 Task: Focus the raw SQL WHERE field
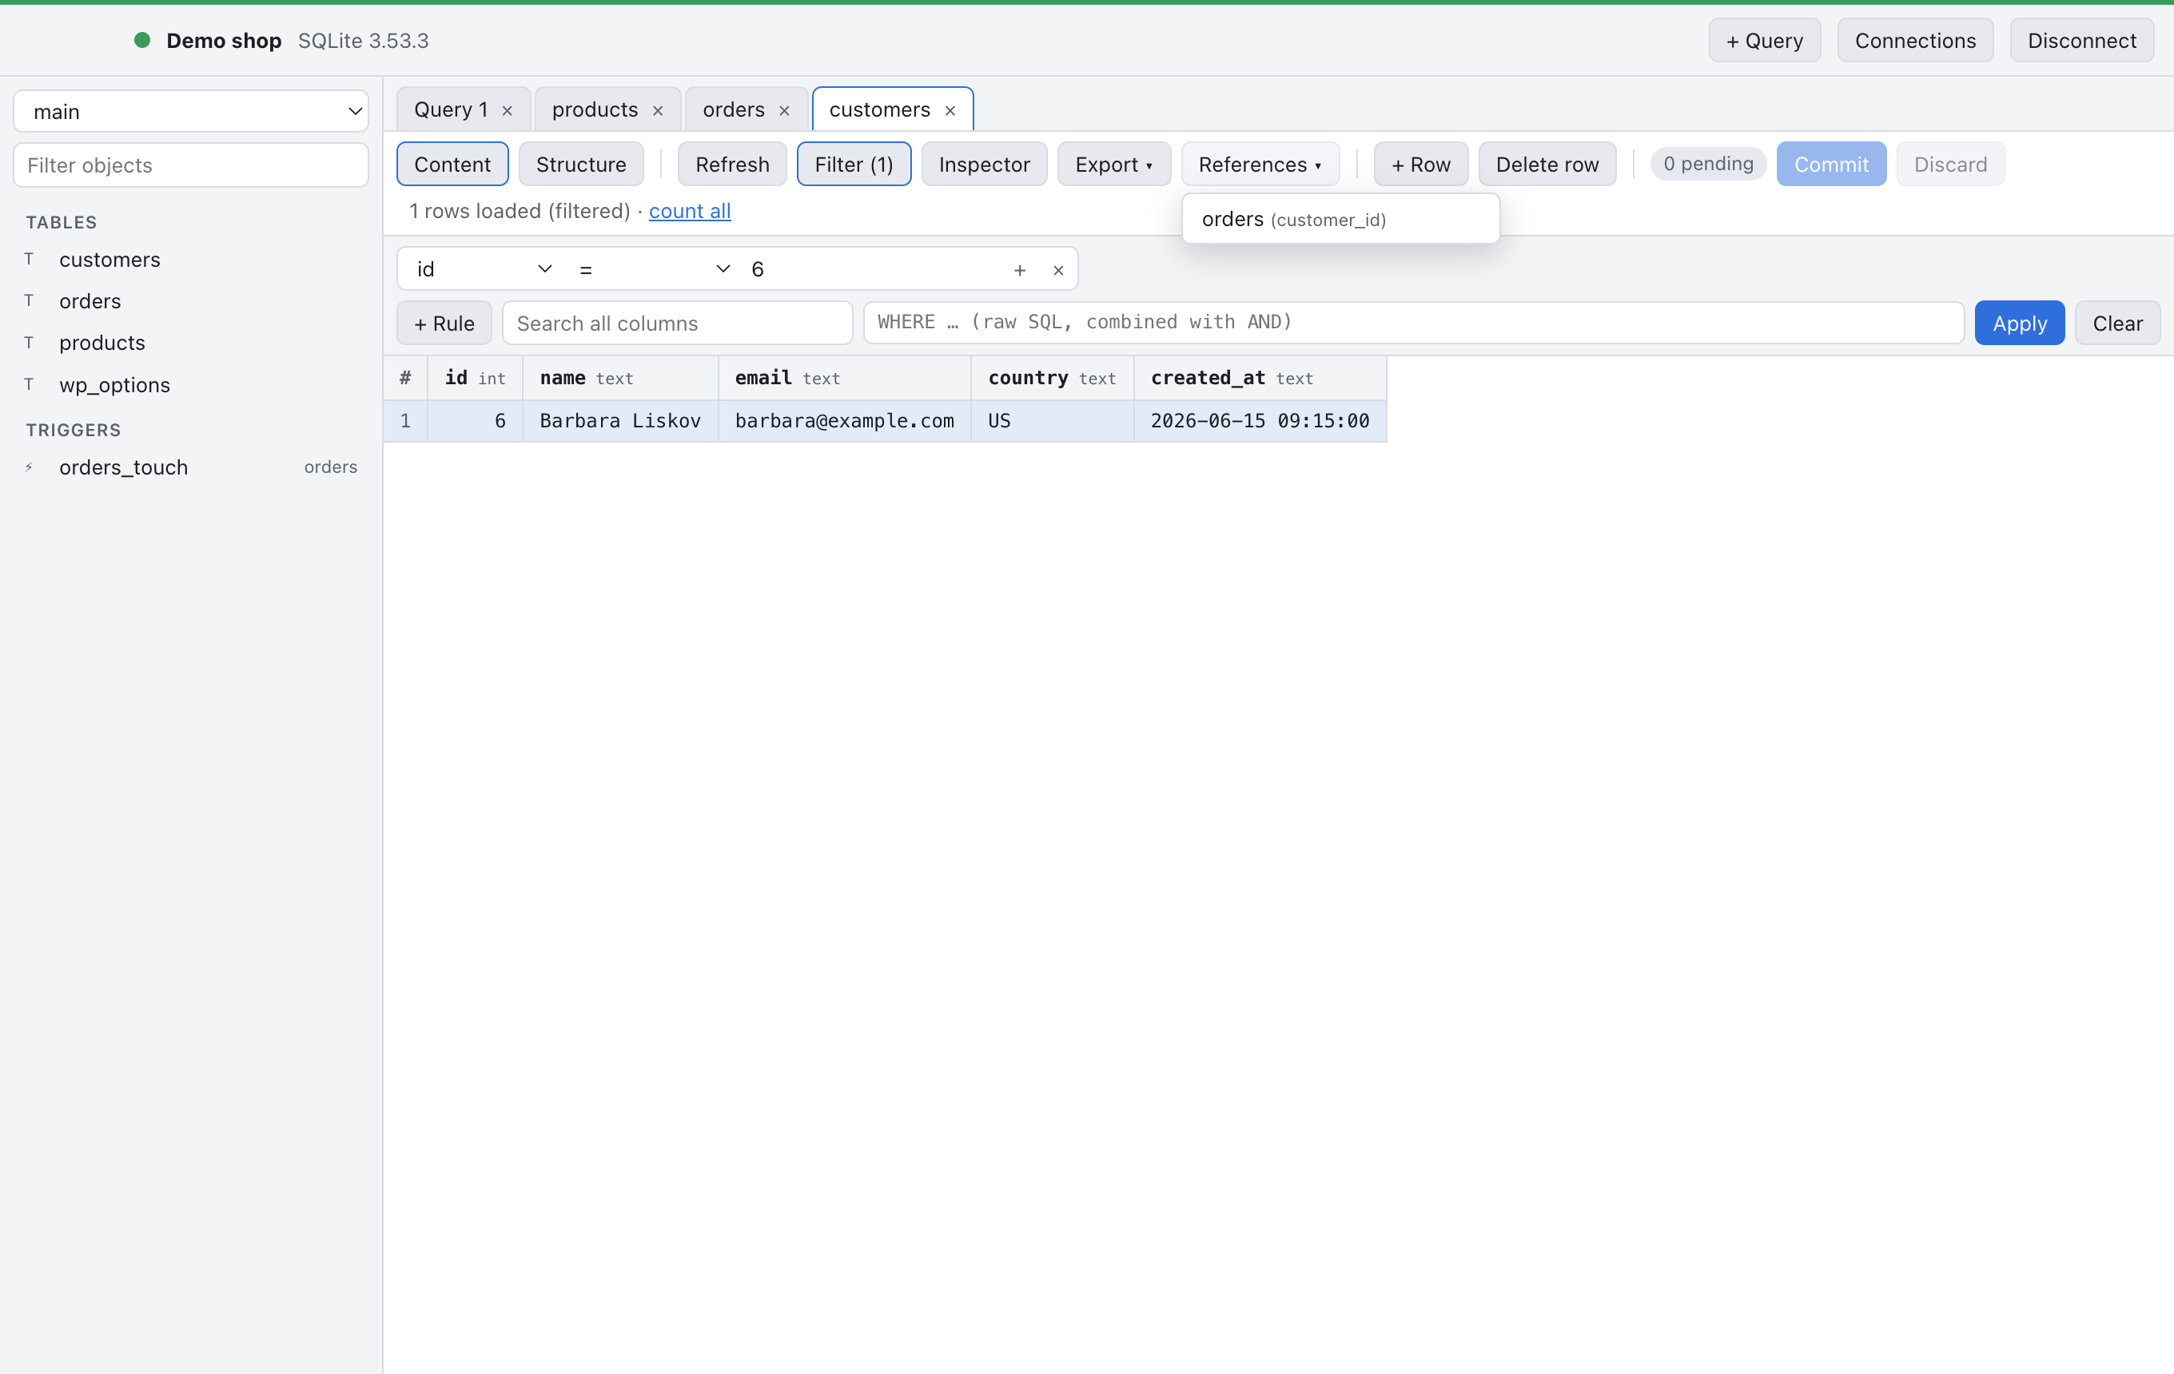pyautogui.click(x=1413, y=322)
